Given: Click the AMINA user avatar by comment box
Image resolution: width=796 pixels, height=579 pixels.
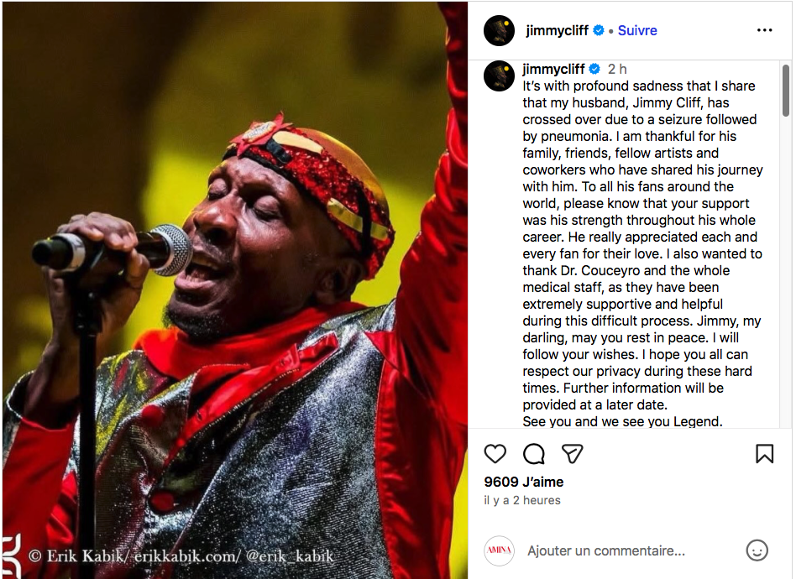Looking at the screenshot, I should pos(499,550).
